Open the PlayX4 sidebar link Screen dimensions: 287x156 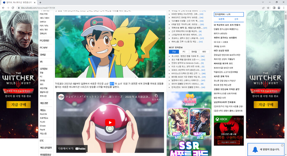[42, 130]
